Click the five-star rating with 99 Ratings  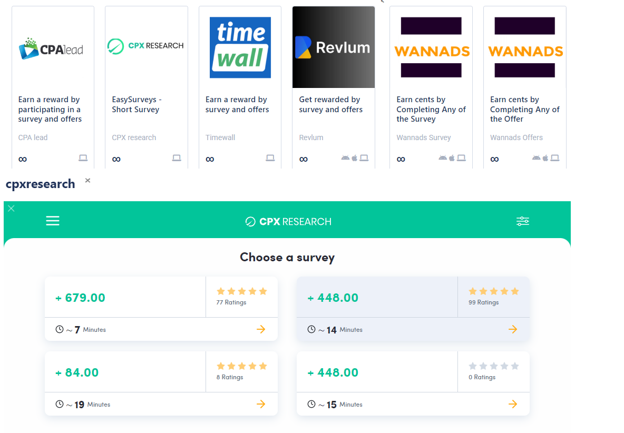coord(493,291)
